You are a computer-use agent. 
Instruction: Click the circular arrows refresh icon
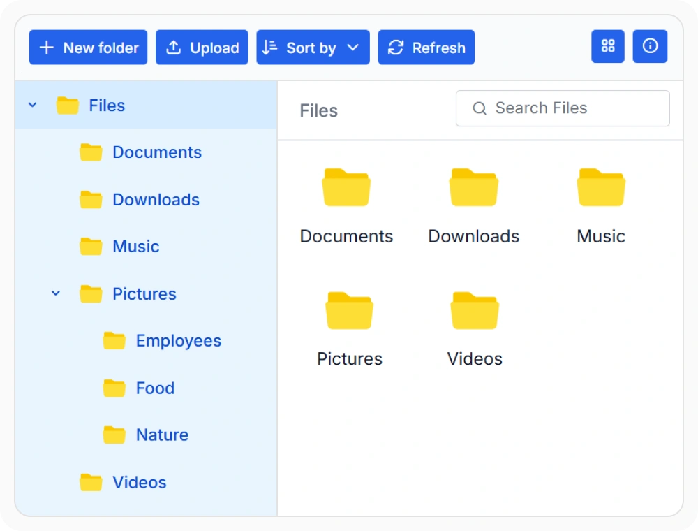click(395, 48)
